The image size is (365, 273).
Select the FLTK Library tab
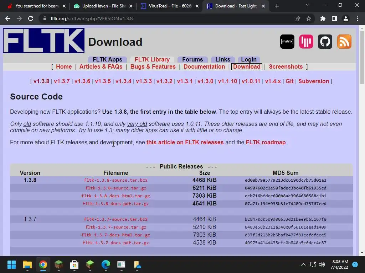(x=152, y=59)
